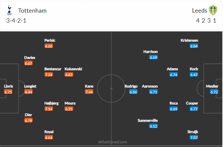Click Rodrigo's 6.86 rating badge
Image resolution: width=223 pixels, height=147 pixels.
133,92
